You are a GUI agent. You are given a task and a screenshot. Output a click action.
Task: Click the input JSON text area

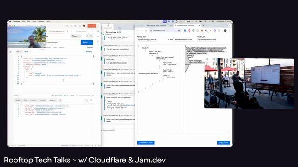click(x=160, y=89)
